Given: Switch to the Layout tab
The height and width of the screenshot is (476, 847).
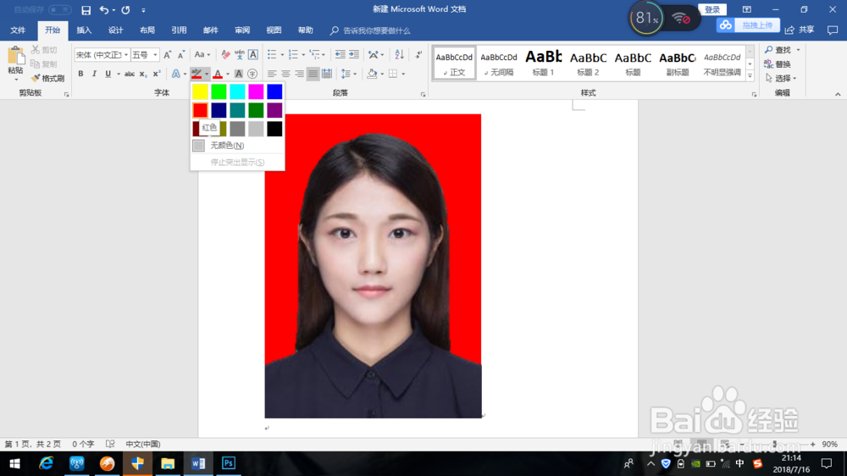Looking at the screenshot, I should tap(147, 30).
